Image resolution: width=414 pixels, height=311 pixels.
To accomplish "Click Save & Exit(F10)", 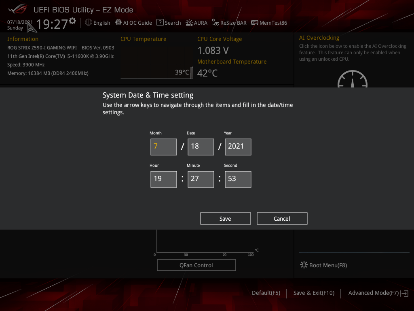I will point(314,292).
